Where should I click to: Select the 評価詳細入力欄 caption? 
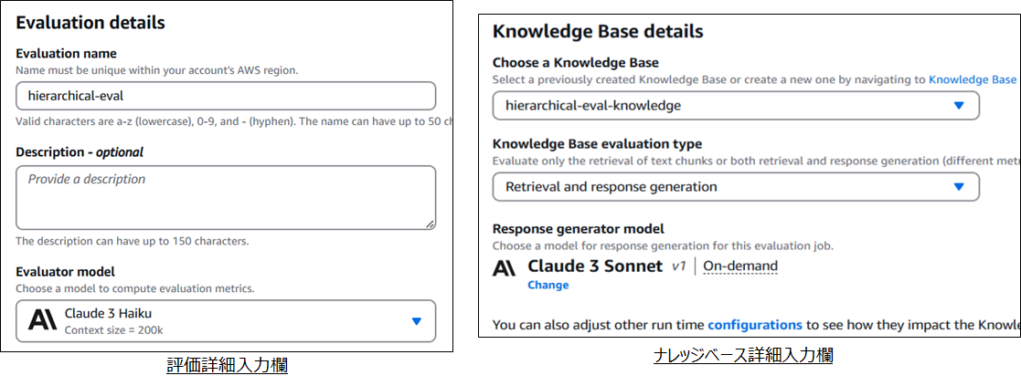point(228,365)
